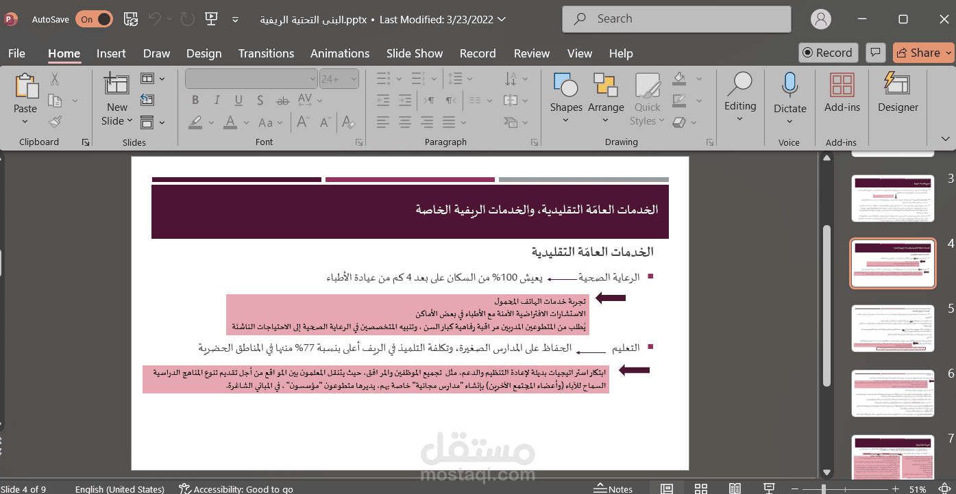This screenshot has width=956, height=494.
Task: Toggle the AutoSave switch off
Action: 95,19
